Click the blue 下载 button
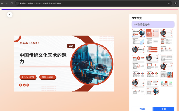This screenshot has width=179, height=111. pyautogui.click(x=163, y=109)
